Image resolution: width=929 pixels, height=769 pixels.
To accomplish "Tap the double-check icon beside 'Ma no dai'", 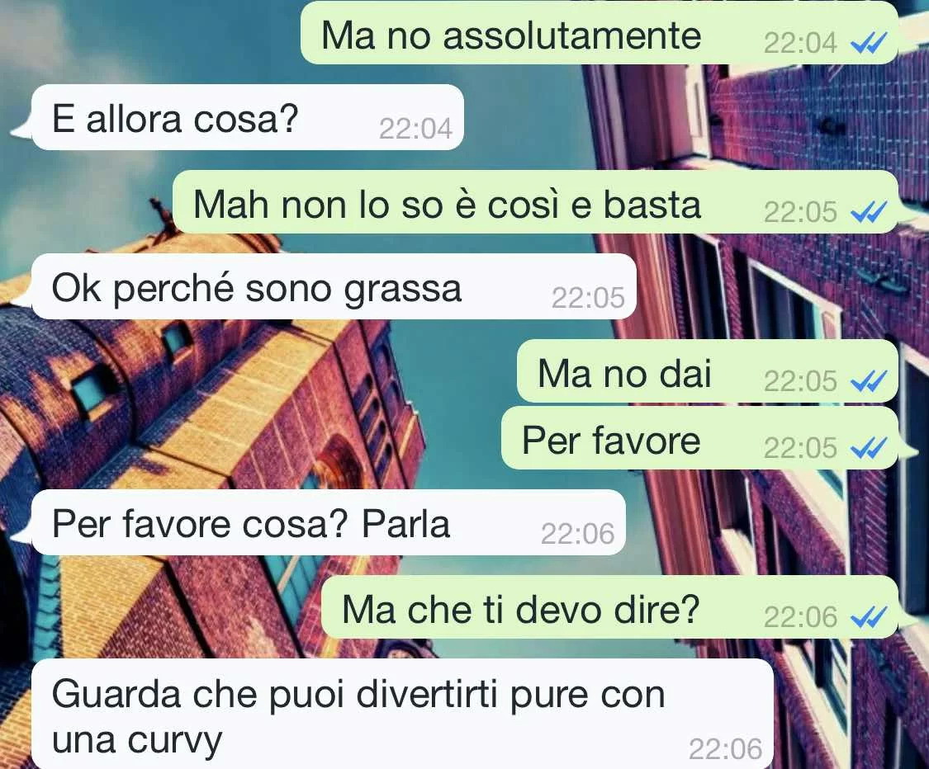I will pyautogui.click(x=869, y=380).
